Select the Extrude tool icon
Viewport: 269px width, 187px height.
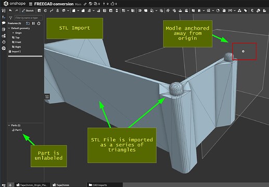(39, 10)
